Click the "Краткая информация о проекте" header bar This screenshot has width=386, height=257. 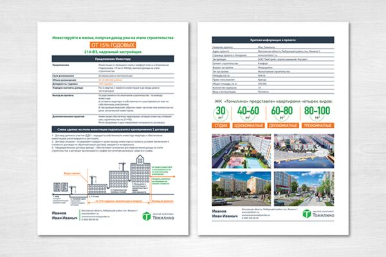273,40
